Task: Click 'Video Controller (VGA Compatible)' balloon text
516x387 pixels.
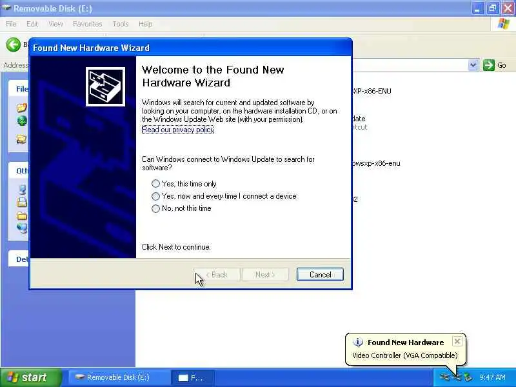Action: (x=405, y=355)
